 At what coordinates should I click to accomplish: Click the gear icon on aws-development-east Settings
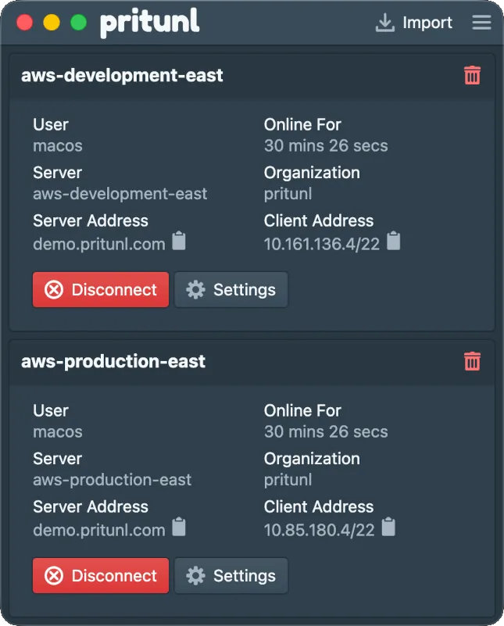click(195, 289)
